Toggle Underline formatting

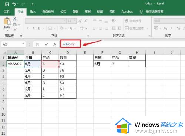click(39, 28)
